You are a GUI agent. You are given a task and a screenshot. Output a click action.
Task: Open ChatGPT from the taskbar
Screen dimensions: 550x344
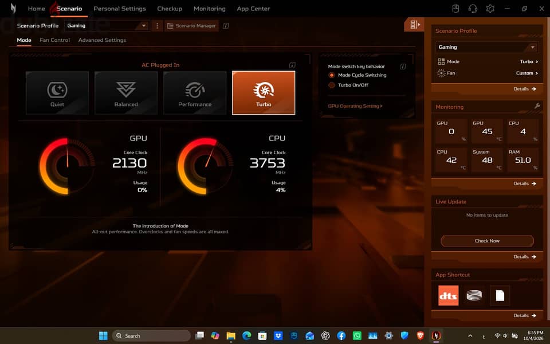325,335
